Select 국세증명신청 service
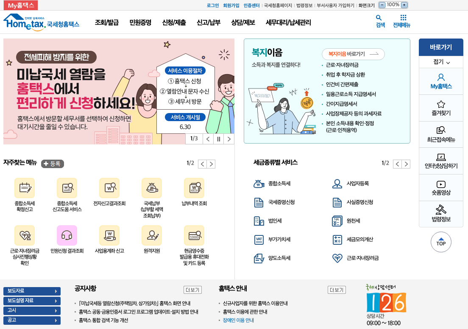This screenshot has height=329, width=468. point(274,202)
